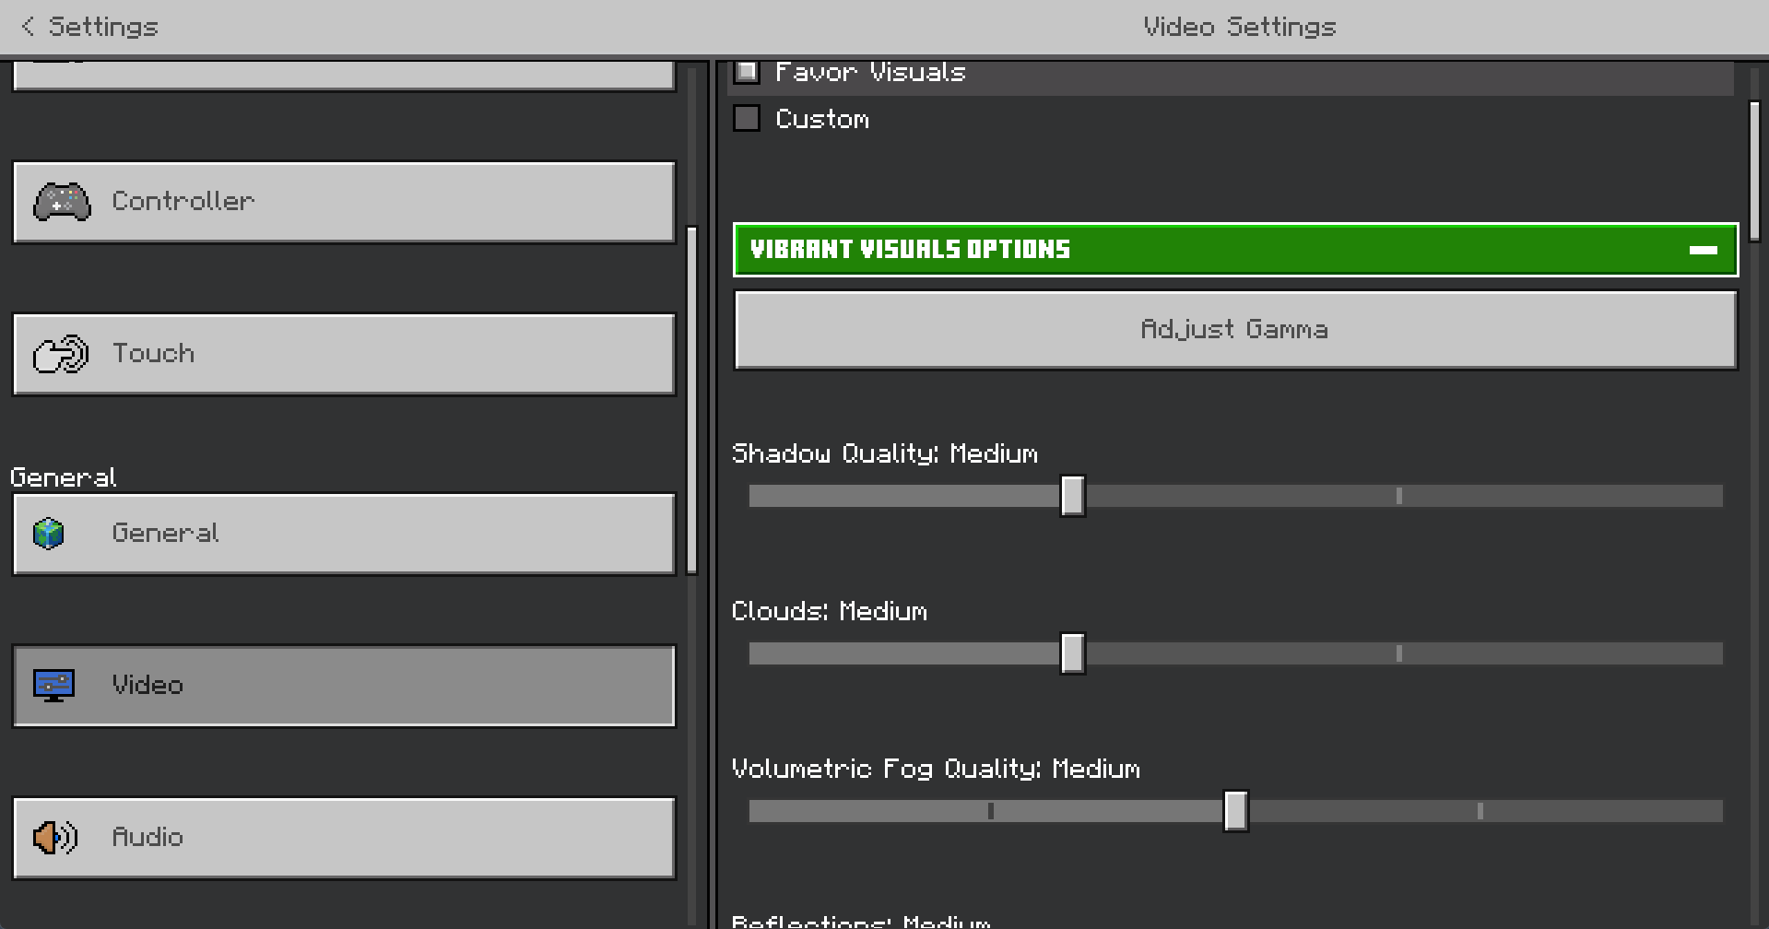Viewport: 1769px width, 929px height.
Task: Open the Controller settings tab
Action: coord(344,203)
